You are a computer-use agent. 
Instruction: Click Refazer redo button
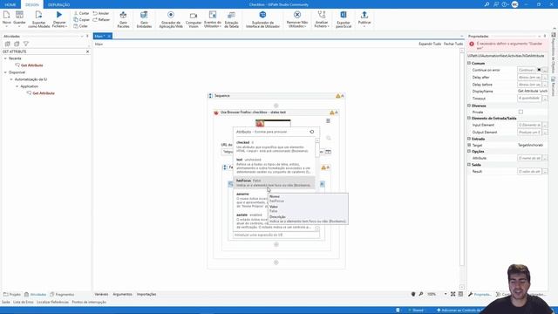tap(101, 19)
